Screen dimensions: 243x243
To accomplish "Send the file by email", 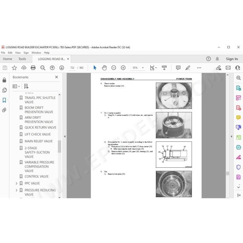I will [x=228, y=68].
